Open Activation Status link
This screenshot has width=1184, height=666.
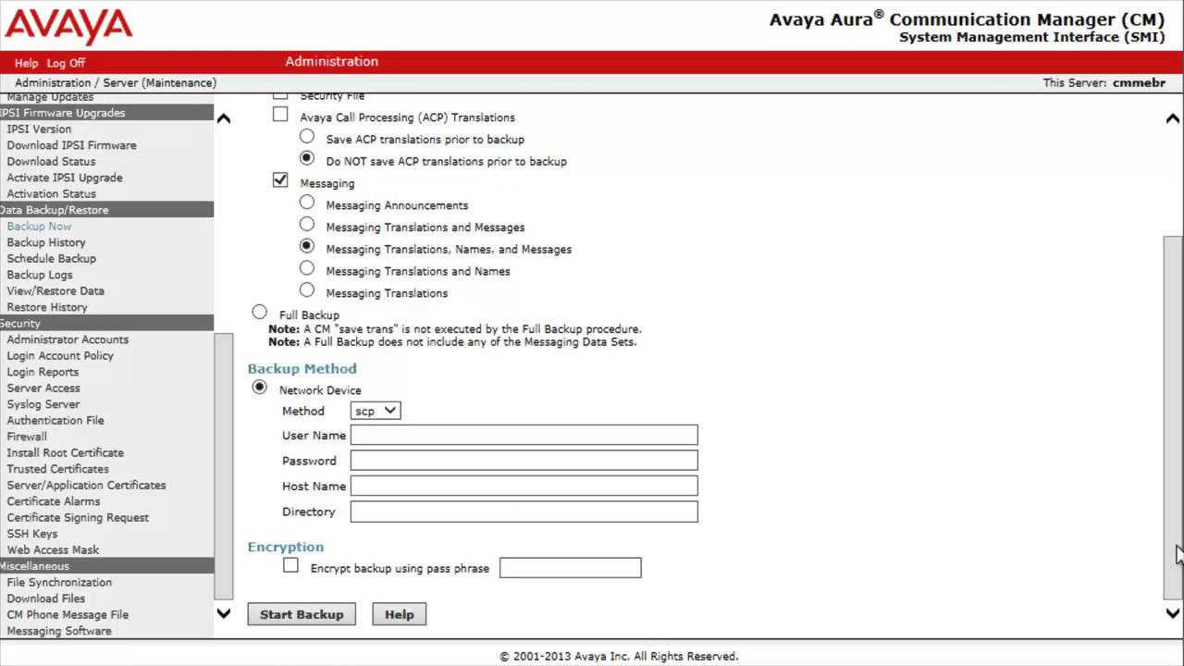point(51,194)
